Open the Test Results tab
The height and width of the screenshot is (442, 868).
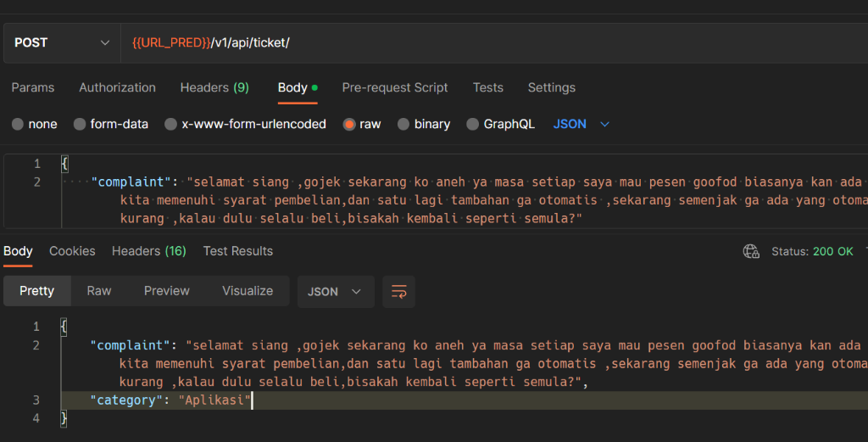[x=238, y=251]
